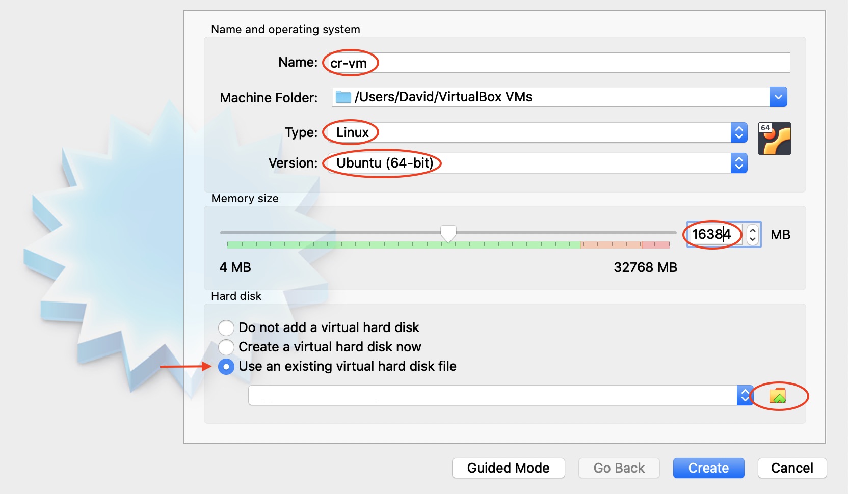Select 'Use an existing virtual hard disk file'
This screenshot has height=494, width=848.
click(226, 366)
